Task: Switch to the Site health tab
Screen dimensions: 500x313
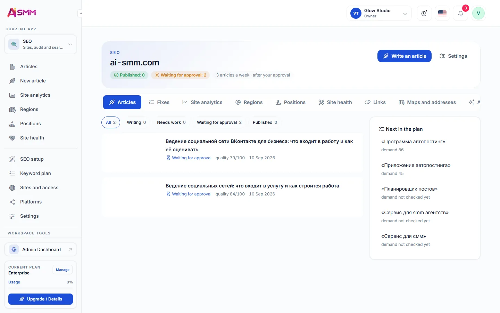Action: tap(335, 102)
